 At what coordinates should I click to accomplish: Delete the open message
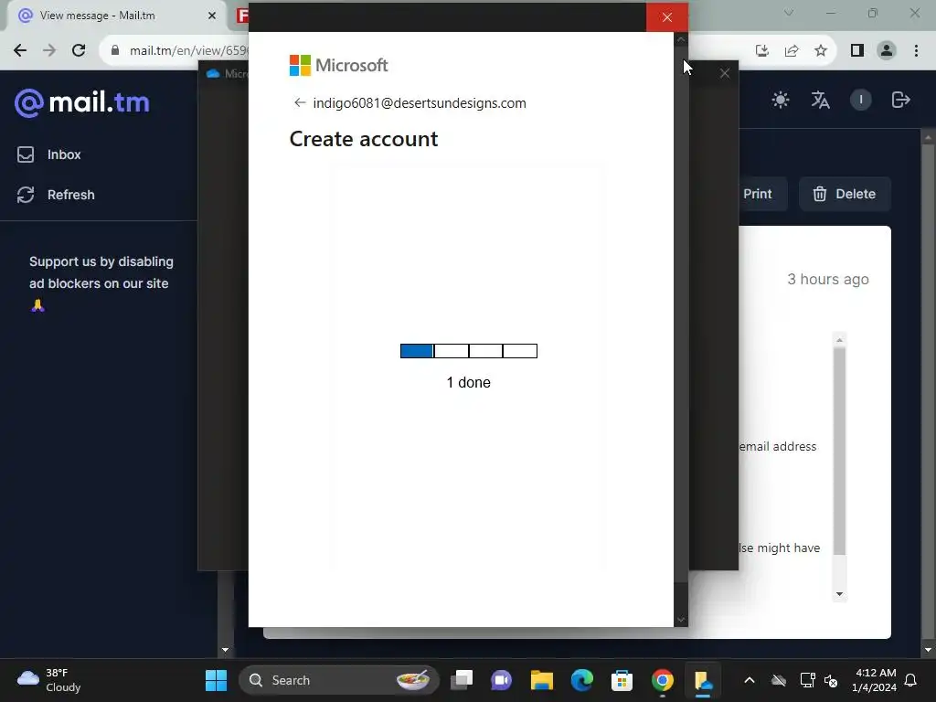coord(845,194)
